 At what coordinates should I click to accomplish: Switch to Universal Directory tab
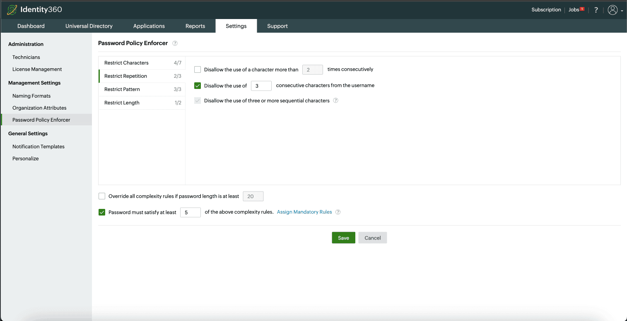pyautogui.click(x=89, y=26)
